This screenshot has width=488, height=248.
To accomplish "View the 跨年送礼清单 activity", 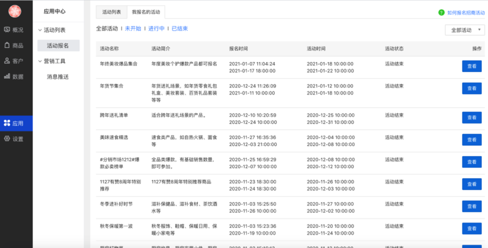I will point(472,117).
